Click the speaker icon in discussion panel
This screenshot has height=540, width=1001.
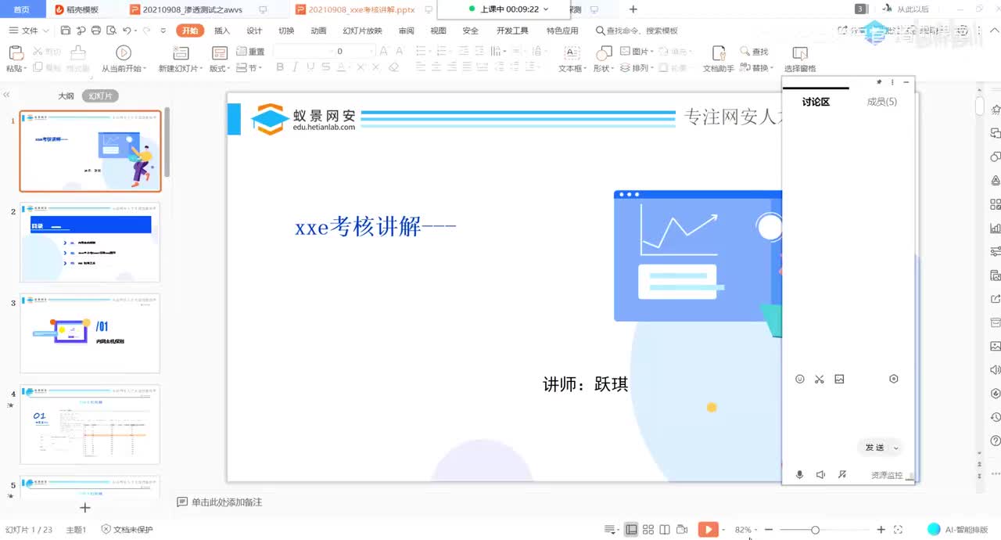click(820, 474)
